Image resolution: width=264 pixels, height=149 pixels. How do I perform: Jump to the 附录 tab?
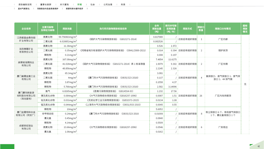click(x=123, y=4)
